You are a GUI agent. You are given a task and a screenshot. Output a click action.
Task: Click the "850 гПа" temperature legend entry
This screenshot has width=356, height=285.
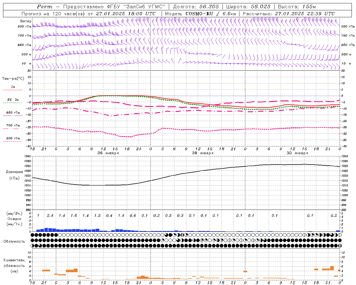(13, 113)
